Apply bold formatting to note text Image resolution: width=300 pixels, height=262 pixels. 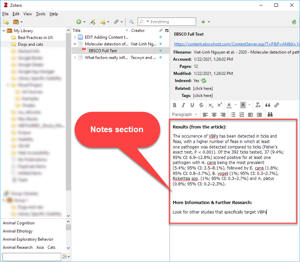(x=174, y=105)
